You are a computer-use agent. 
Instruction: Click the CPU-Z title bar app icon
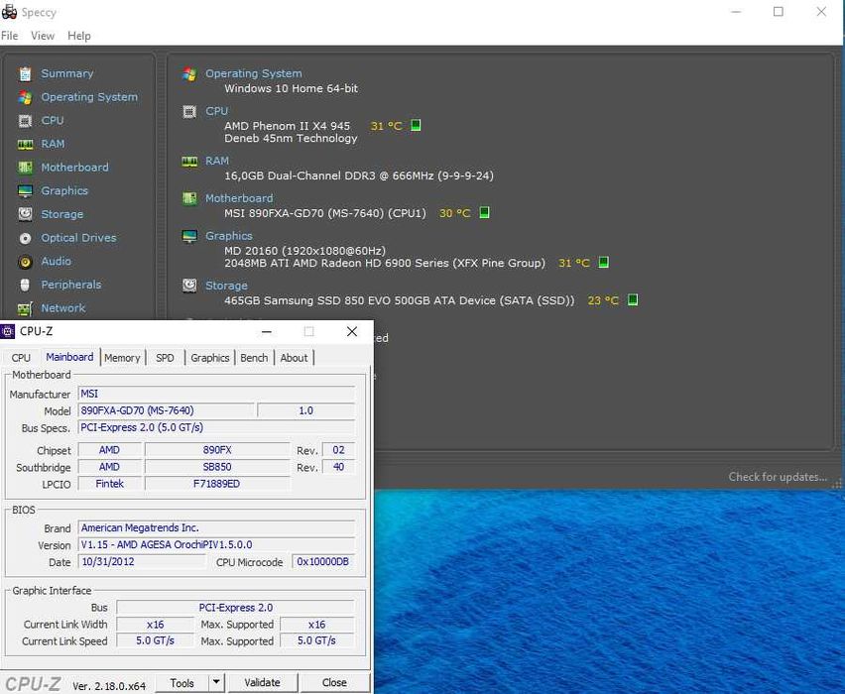[8, 331]
